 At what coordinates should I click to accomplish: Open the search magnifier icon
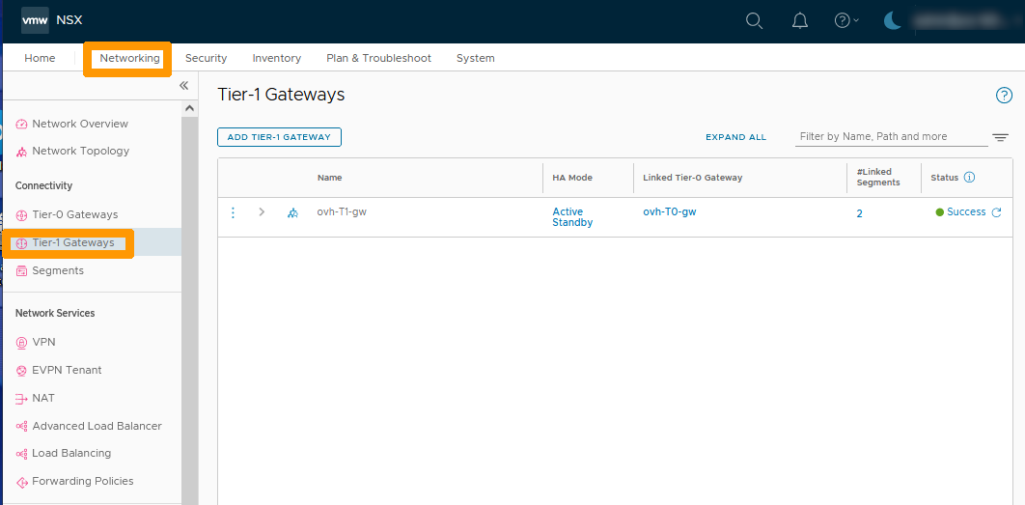pos(755,21)
